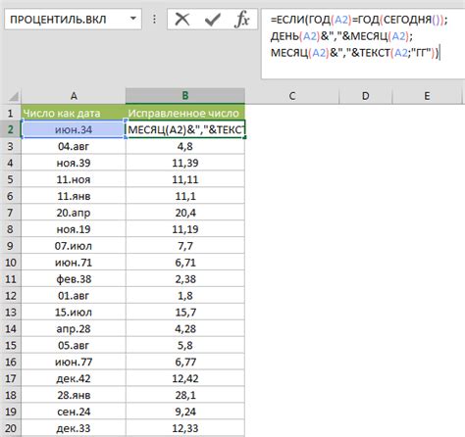This screenshot has width=465, height=437.
Task: Click the select-all triangle corner
Action: (x=13, y=96)
